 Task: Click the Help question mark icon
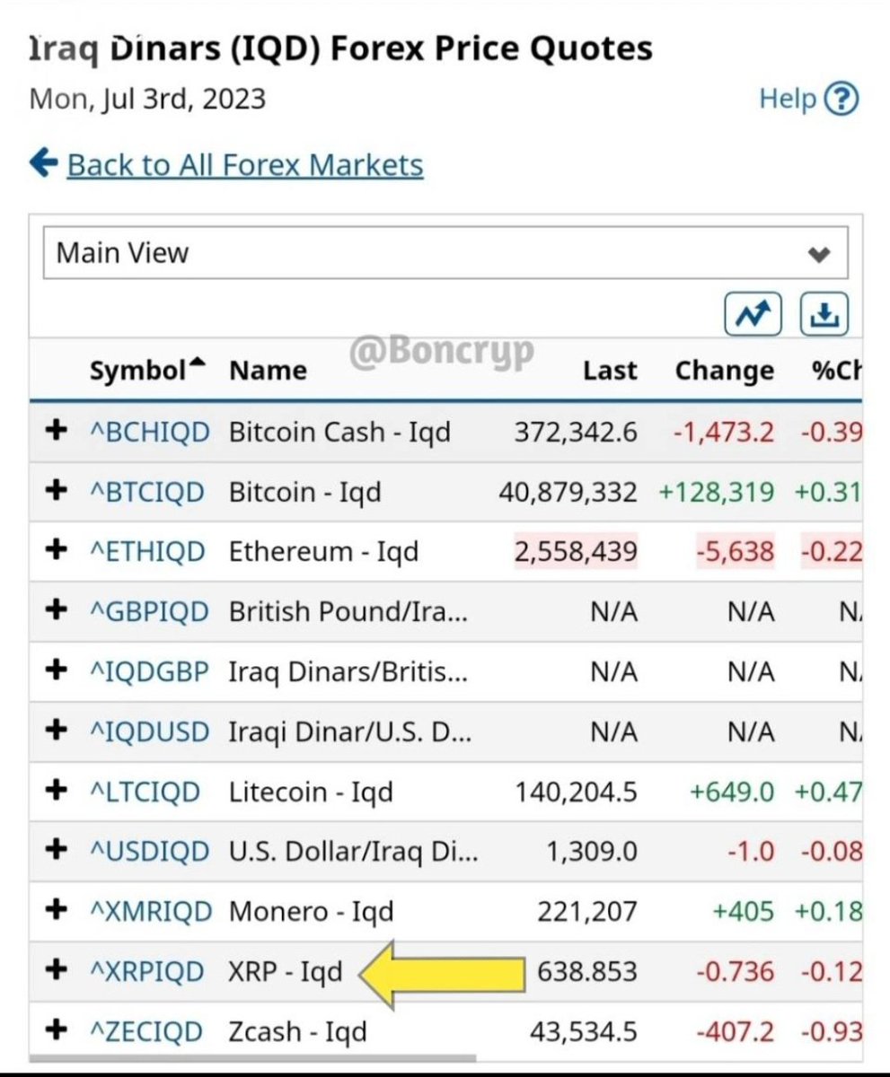point(842,99)
